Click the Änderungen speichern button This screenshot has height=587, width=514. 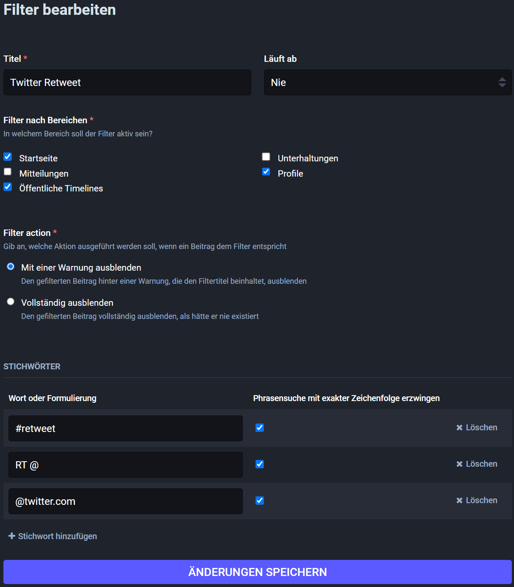[x=258, y=572]
